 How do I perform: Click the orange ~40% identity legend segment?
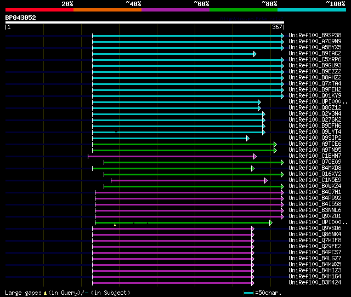point(107,10)
